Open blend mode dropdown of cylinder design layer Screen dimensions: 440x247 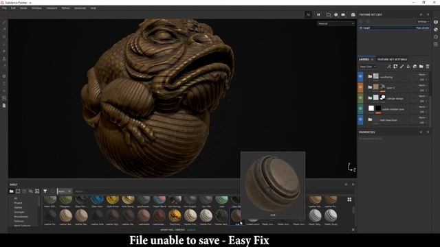coord(423,96)
